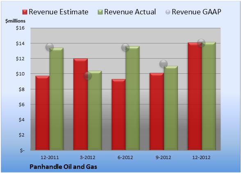
Task: Click the GAAP sphere marker for 12-2011
Action: pyautogui.click(x=50, y=47)
